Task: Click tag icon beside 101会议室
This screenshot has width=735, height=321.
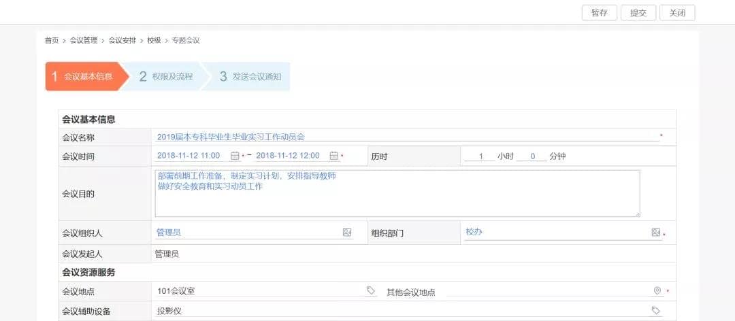Action: [371, 291]
